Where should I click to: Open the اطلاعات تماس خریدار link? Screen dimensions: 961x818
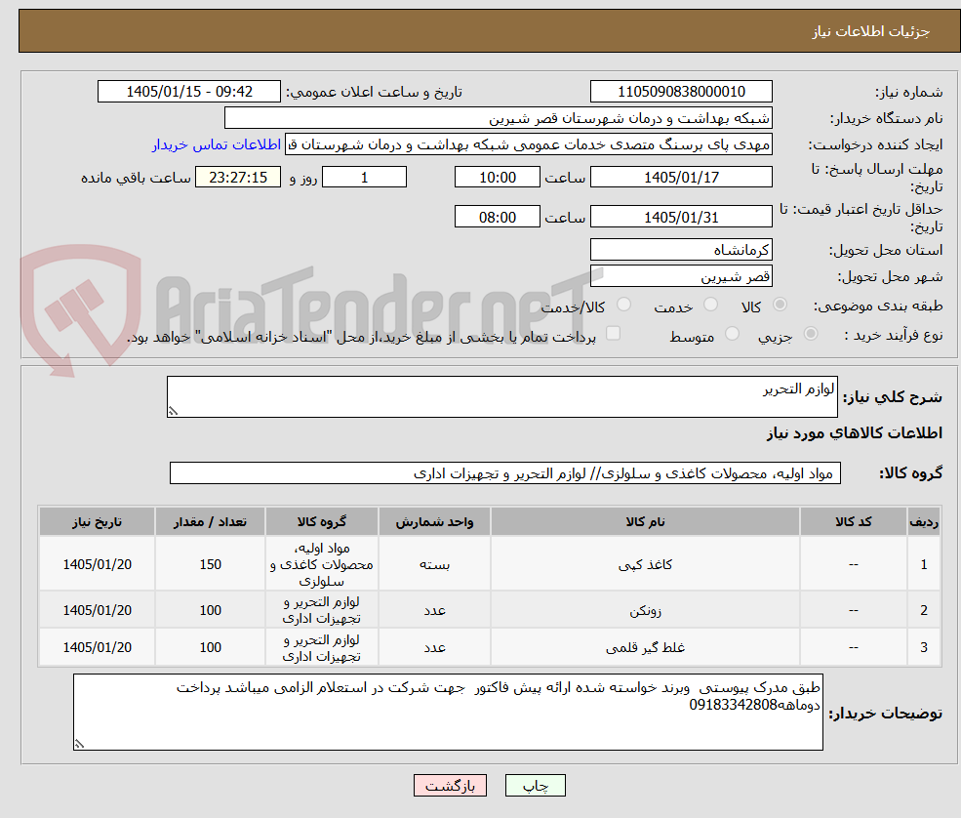pos(217,144)
